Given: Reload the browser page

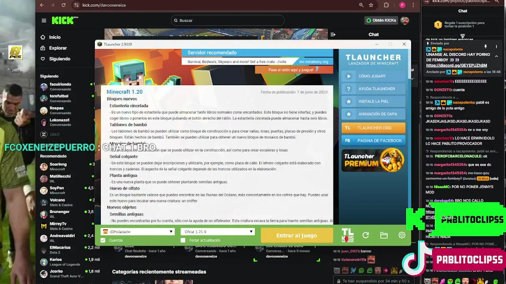Looking at the screenshot, I should point(63,5).
